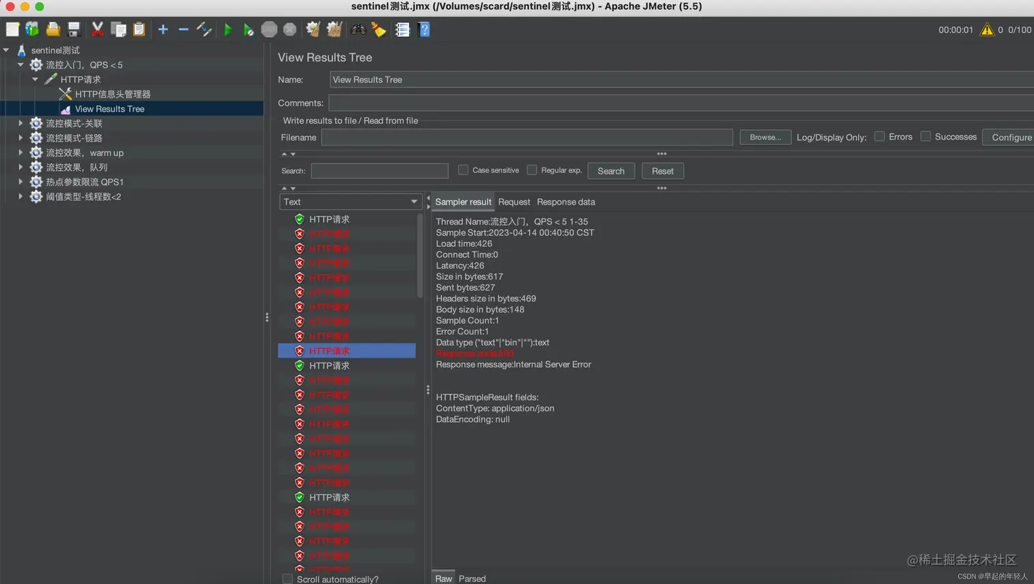Enable Regular exp. search option
This screenshot has height=584, width=1034.
point(532,170)
